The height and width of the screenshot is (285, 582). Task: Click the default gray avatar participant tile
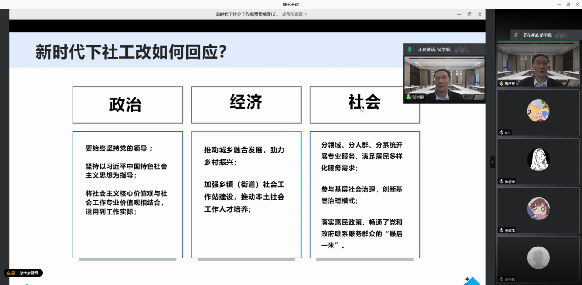click(x=538, y=258)
